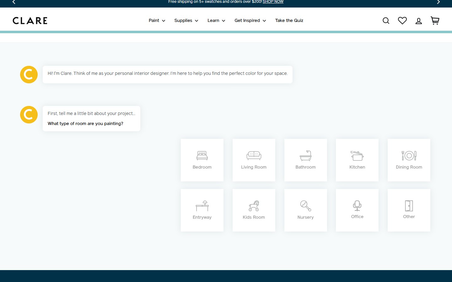Click the CLARE logo
The width and height of the screenshot is (452, 282).
(30, 21)
